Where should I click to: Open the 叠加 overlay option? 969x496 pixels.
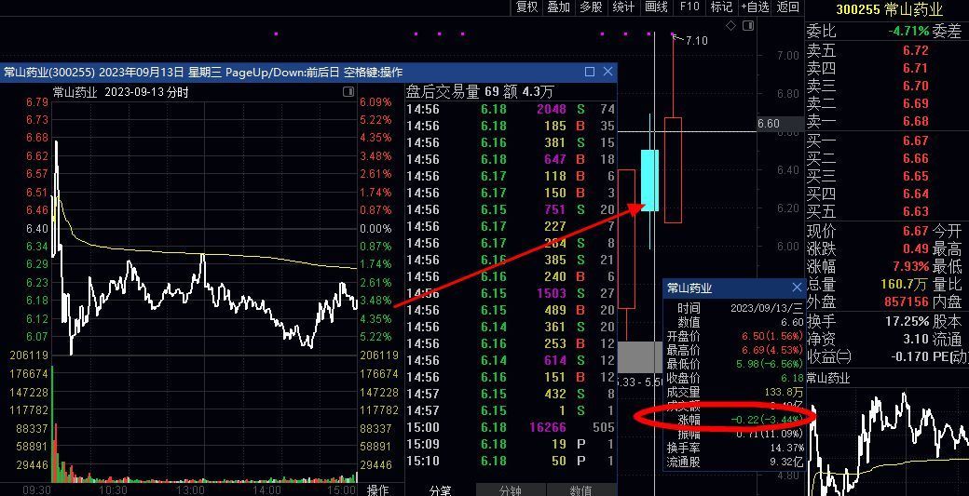(x=558, y=7)
